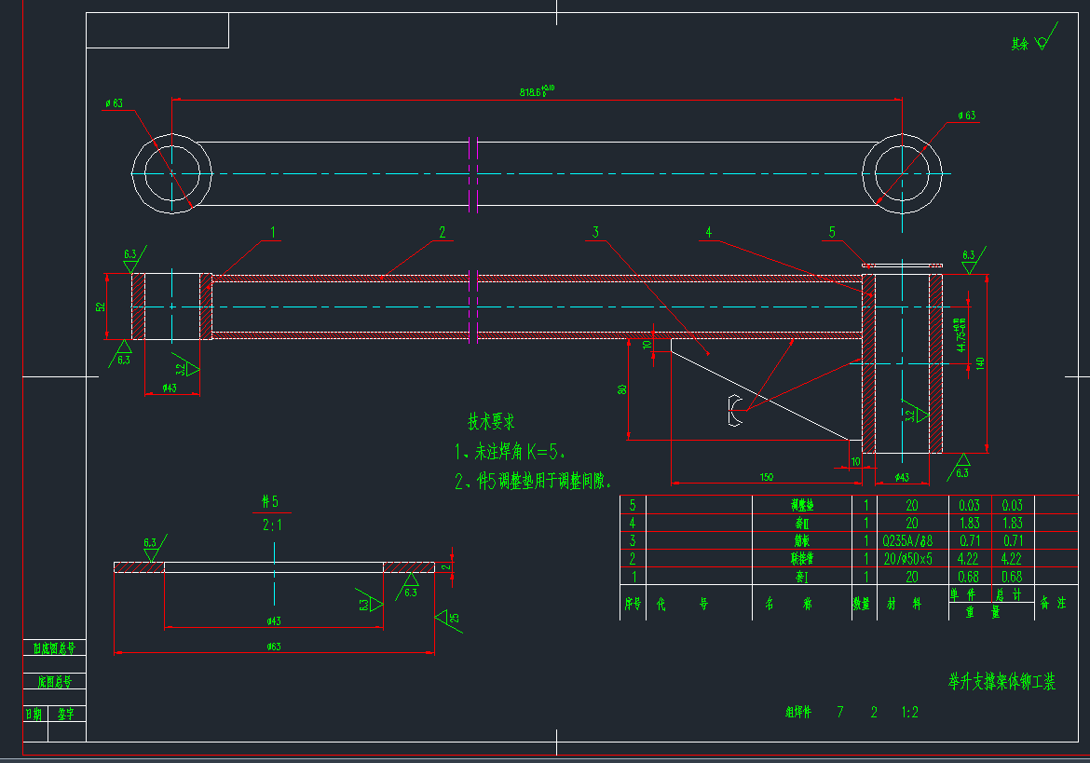Click part balloon number 2

443,232
